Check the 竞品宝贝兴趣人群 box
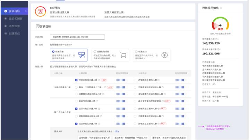This screenshot has width=249, height=140. point(76,101)
